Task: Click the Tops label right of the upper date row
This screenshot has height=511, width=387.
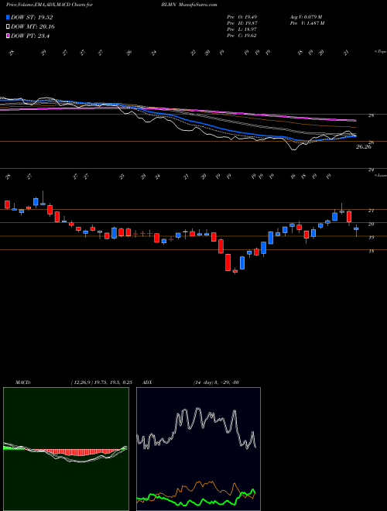Action: pyautogui.click(x=380, y=52)
